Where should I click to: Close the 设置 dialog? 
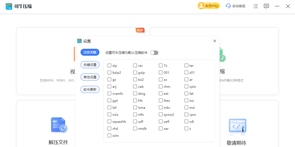click(x=215, y=41)
